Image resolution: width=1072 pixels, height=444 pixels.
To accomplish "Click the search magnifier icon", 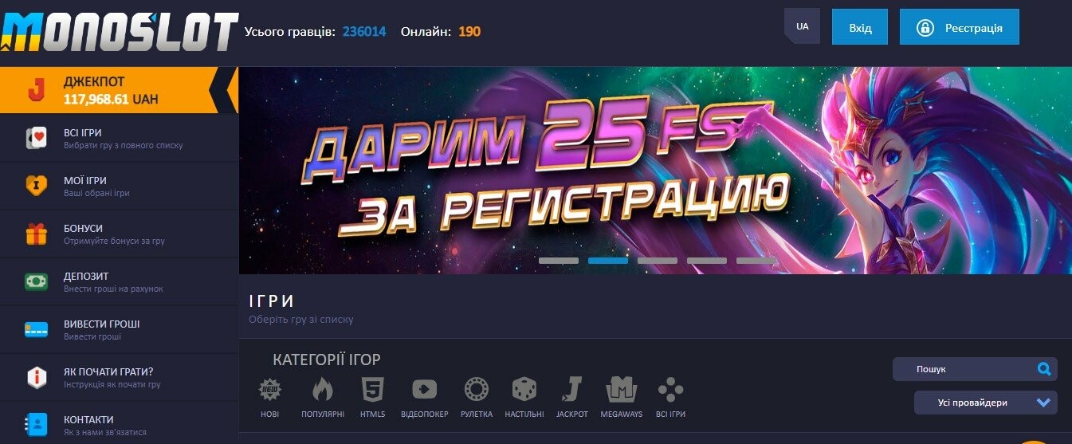I will click(x=1044, y=369).
